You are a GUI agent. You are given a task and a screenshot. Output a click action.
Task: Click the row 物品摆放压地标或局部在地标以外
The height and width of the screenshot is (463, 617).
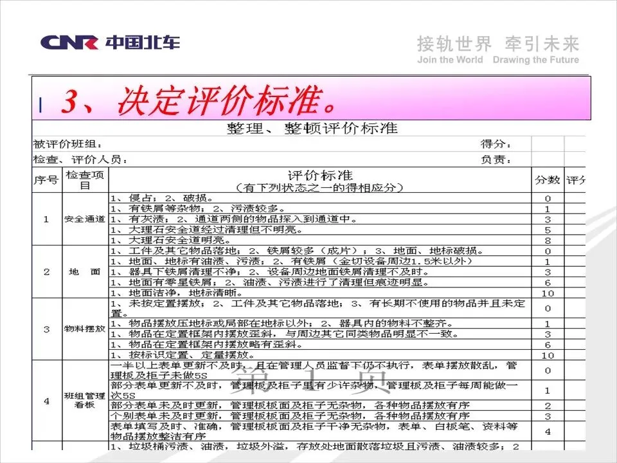click(x=320, y=323)
